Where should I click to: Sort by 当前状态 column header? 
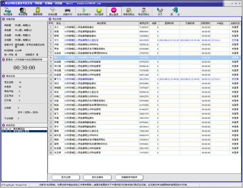pos(235,23)
